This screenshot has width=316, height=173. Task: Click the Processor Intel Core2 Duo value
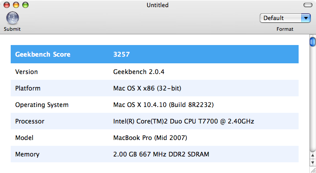[x=184, y=121]
